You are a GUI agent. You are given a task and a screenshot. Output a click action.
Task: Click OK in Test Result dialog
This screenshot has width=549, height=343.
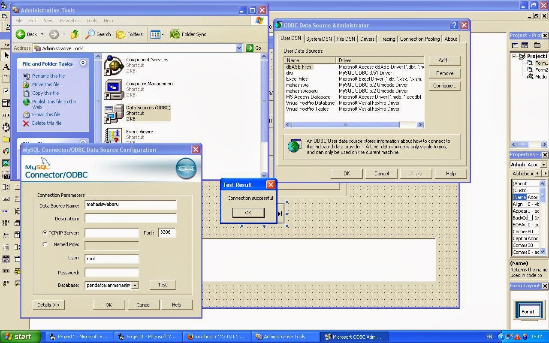pos(248,213)
